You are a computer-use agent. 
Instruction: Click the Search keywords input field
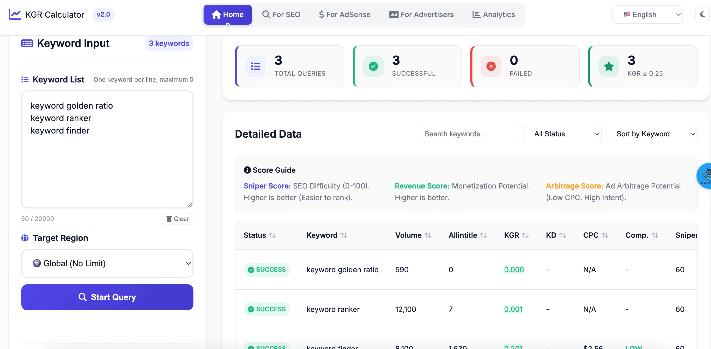click(467, 134)
